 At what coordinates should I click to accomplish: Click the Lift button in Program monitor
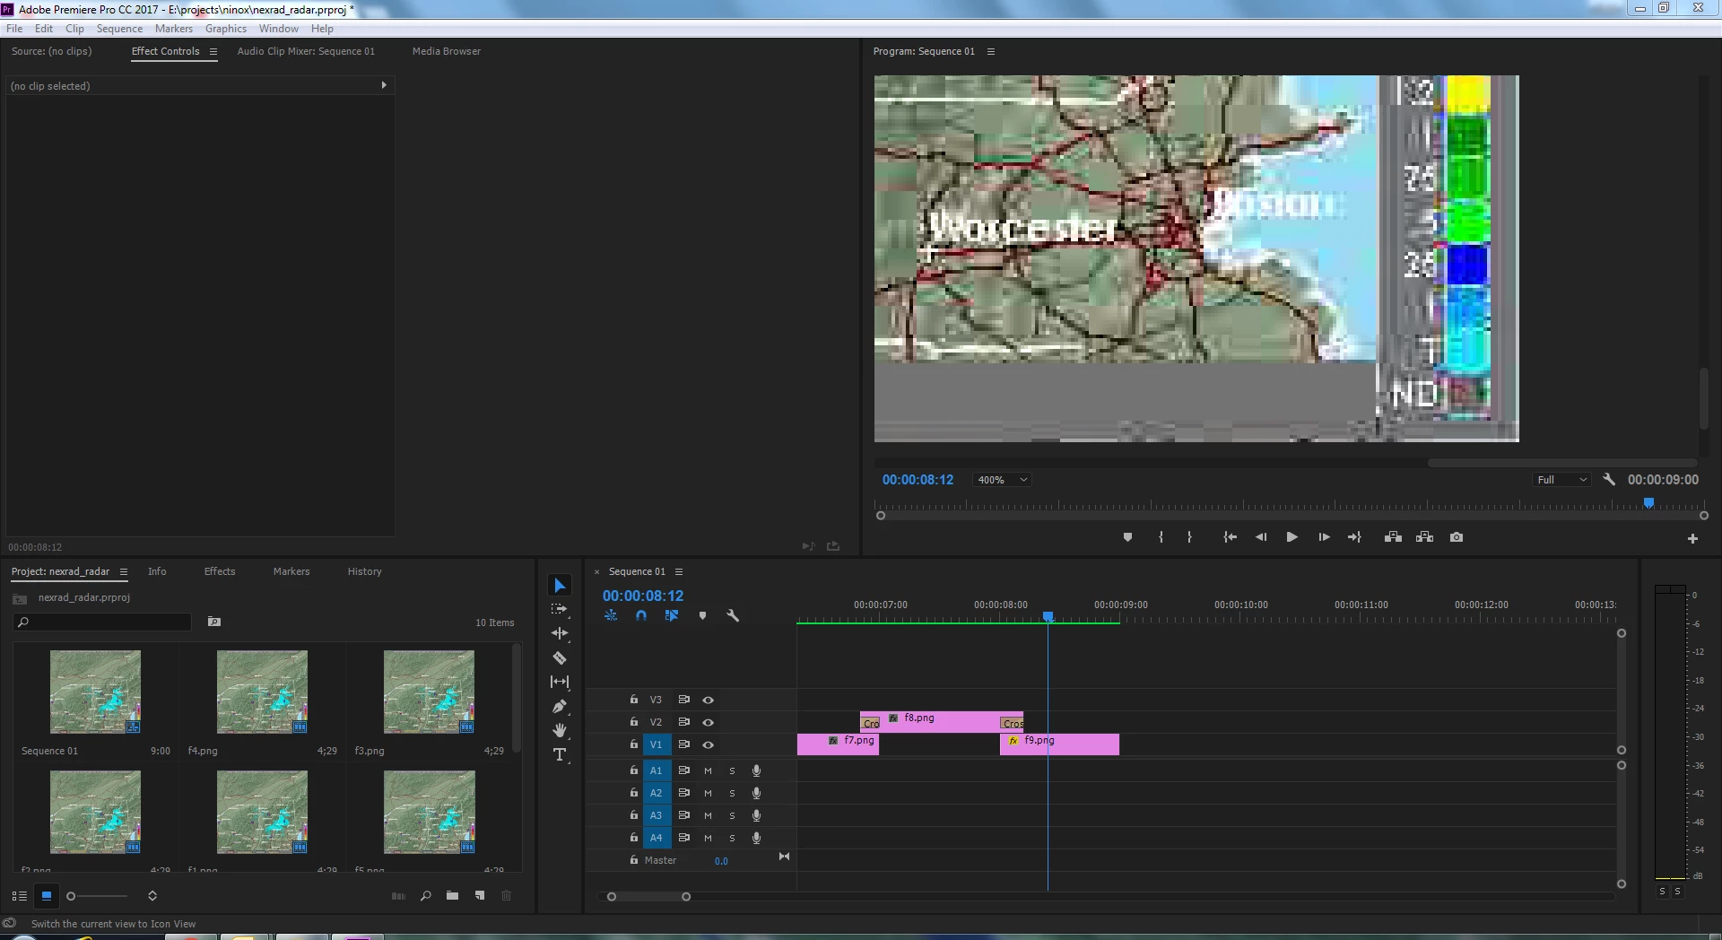click(x=1393, y=537)
